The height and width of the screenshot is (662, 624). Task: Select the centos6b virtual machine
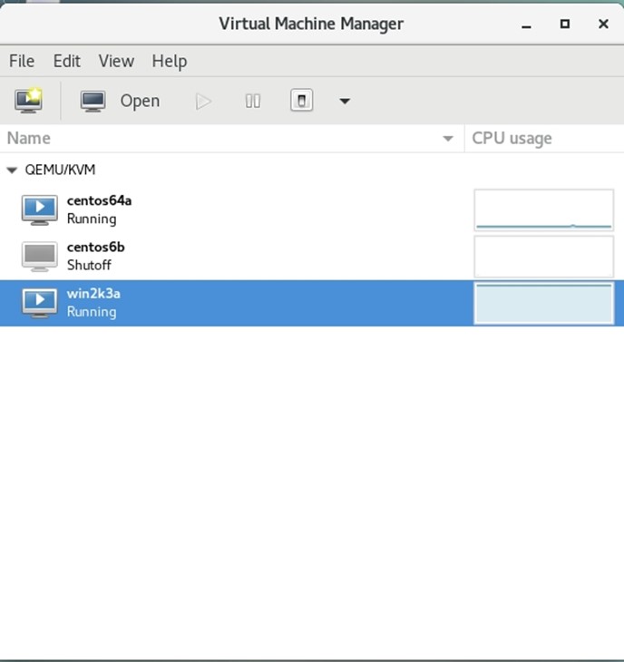point(312,257)
